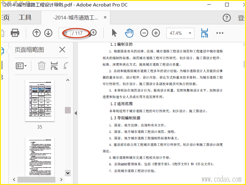Image resolution: width=246 pixels, height=185 pixels.
Task: Click the document vertical scrollbar handle
Action: coord(244,64)
